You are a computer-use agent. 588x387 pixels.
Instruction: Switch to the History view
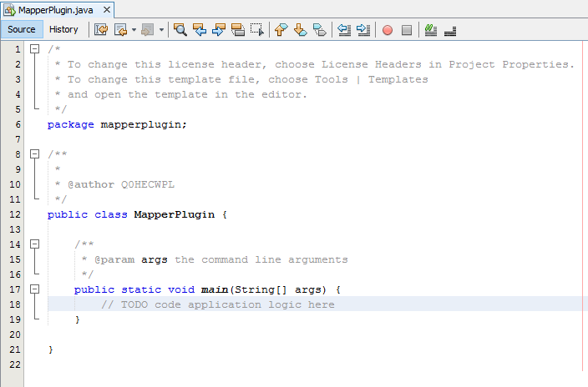point(63,29)
